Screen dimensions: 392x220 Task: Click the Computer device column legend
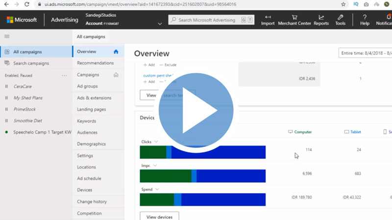coord(300,132)
